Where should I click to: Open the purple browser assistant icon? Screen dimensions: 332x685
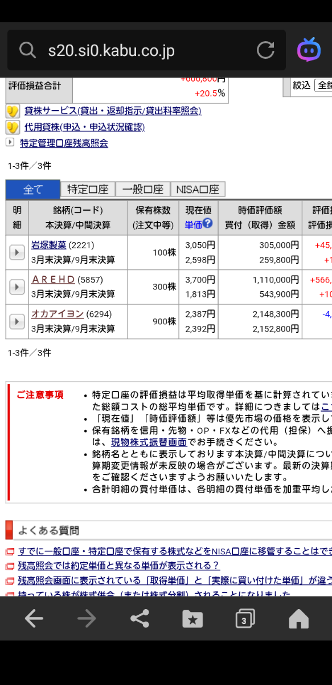click(x=309, y=50)
